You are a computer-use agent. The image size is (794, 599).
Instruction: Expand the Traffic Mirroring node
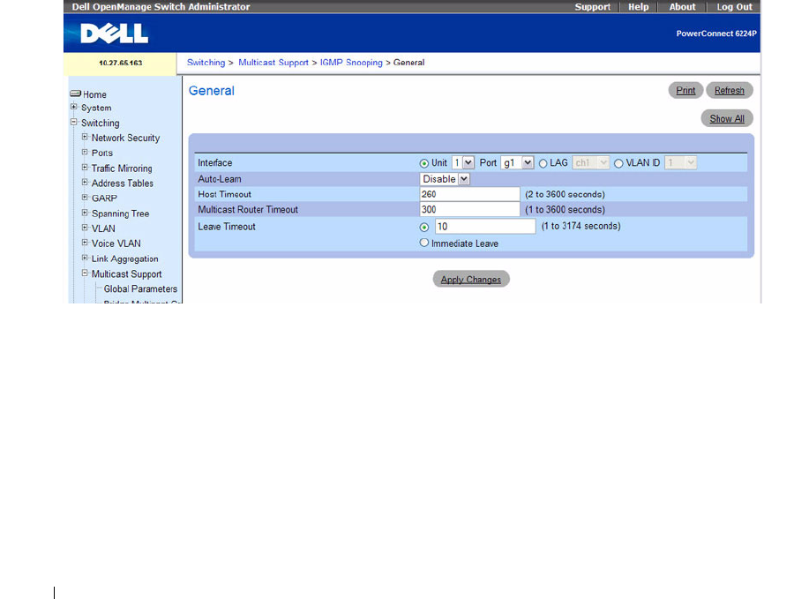[85, 167]
